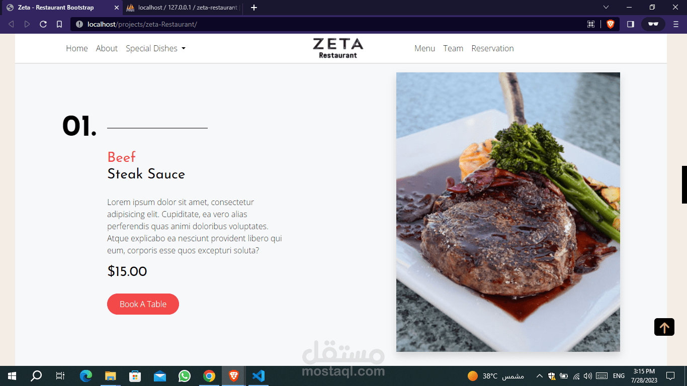Image resolution: width=687 pixels, height=386 pixels.
Task: Click the Book A Table button
Action: pos(143,304)
